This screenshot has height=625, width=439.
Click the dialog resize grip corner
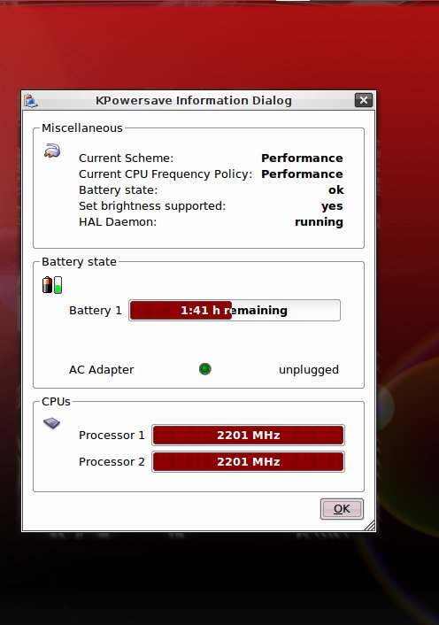[370, 525]
